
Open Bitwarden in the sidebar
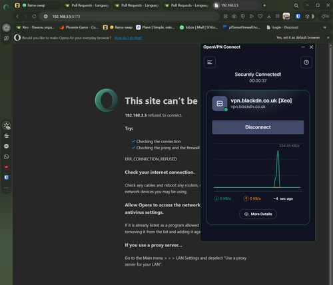[7, 177]
